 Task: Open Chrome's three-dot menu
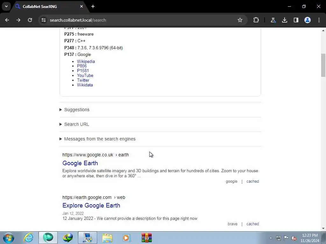pos(319,20)
